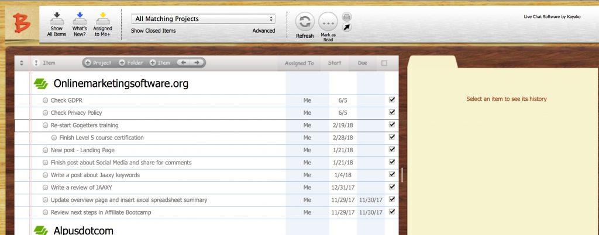Outdent item with left arrow
599x235 pixels.
183,63
